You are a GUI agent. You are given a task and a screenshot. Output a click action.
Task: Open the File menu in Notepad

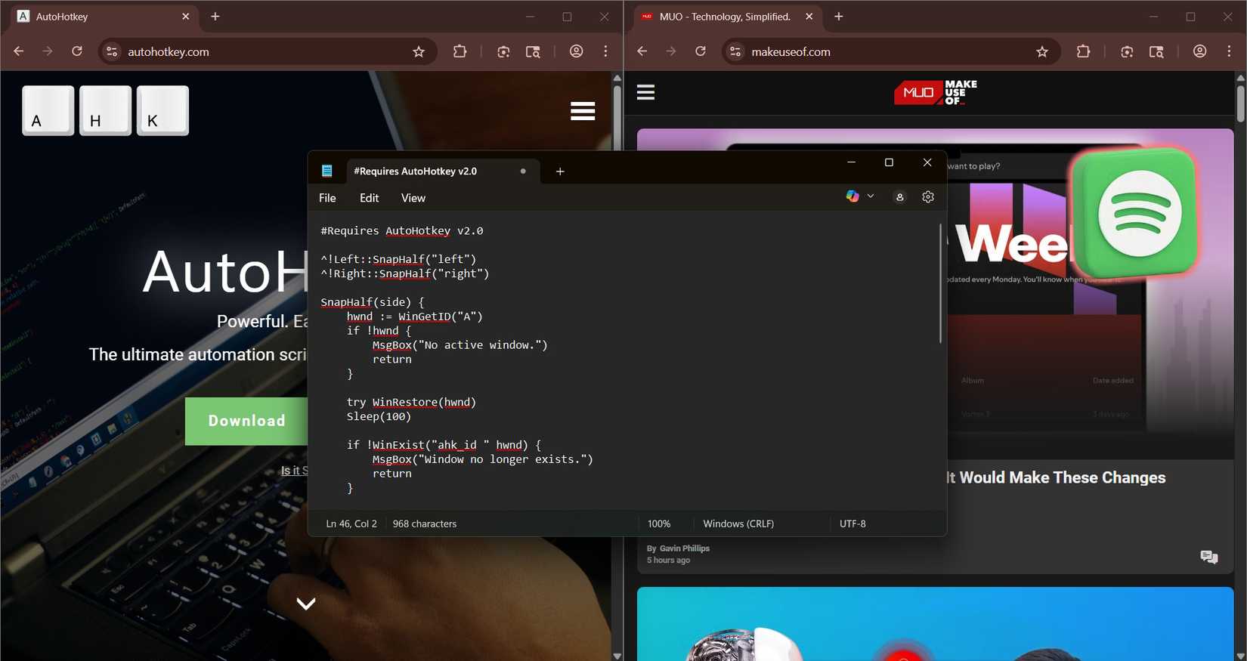click(327, 198)
